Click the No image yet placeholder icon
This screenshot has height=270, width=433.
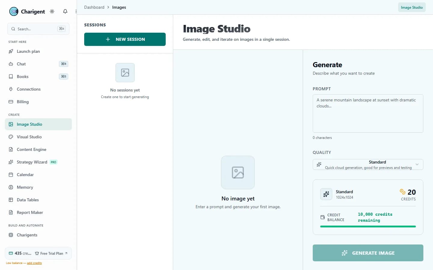pyautogui.click(x=238, y=172)
